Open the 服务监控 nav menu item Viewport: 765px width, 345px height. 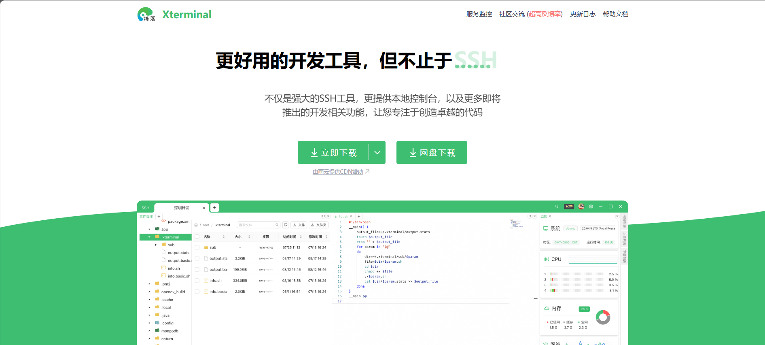point(479,14)
